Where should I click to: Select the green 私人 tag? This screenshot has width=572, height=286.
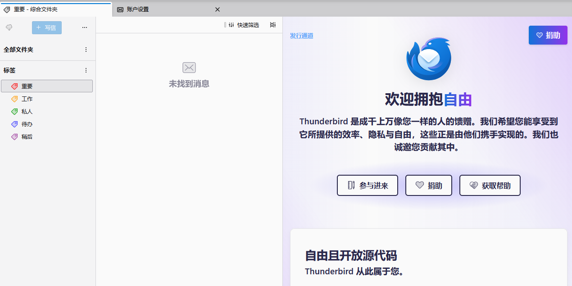(27, 111)
